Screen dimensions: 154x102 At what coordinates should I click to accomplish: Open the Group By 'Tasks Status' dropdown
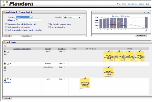pos(71,17)
